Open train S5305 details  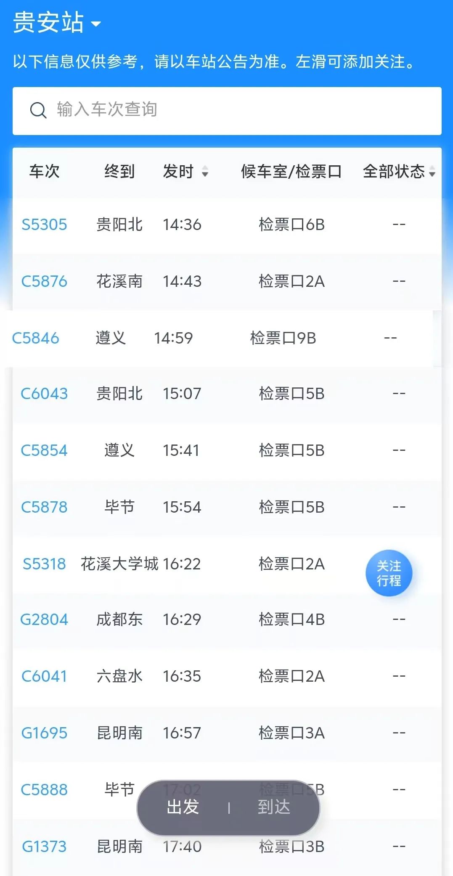point(44,225)
